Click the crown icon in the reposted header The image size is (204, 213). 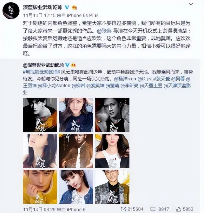coord(73,65)
